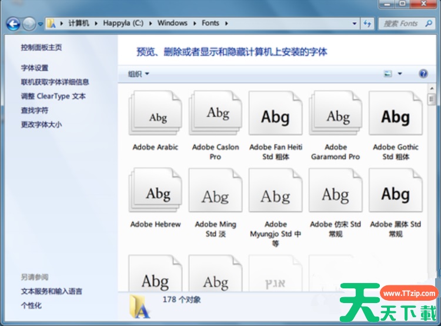Expand the address bar history dropdown
This screenshot has height=326, width=441.
point(355,24)
